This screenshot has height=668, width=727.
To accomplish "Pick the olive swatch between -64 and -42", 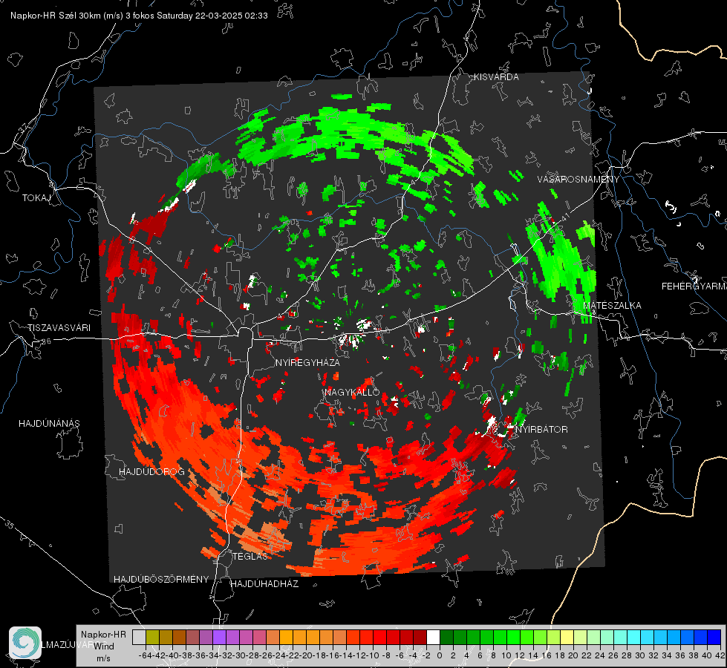I will pyautogui.click(x=152, y=637).
